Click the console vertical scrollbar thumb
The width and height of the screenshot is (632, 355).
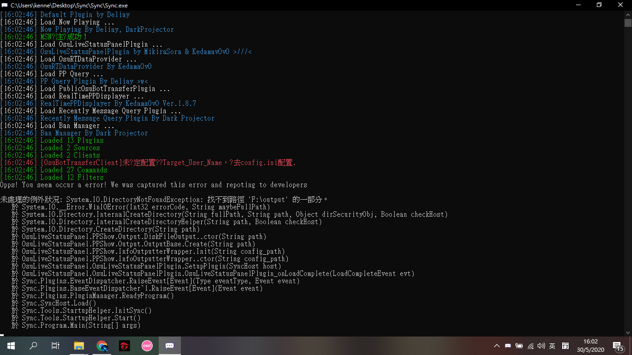(x=628, y=23)
